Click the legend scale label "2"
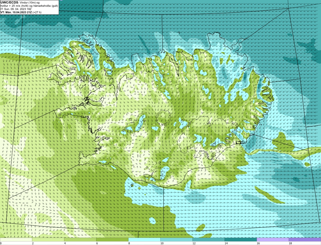The image size is (321, 245). point(33,243)
